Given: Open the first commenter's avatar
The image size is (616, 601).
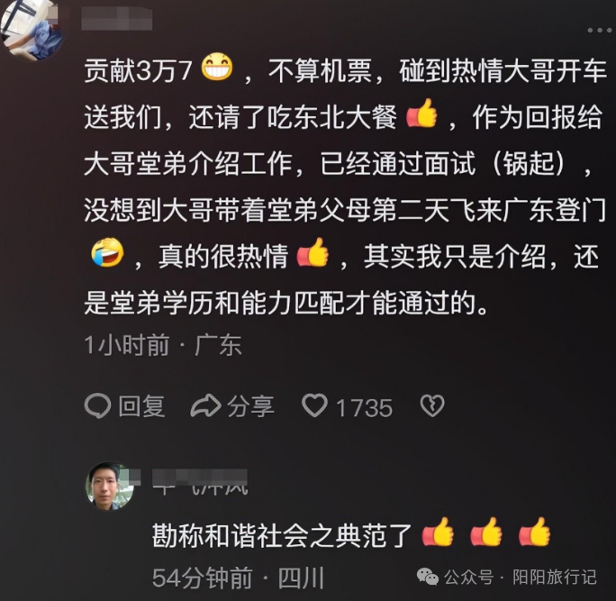Looking at the screenshot, I should 32,30.
